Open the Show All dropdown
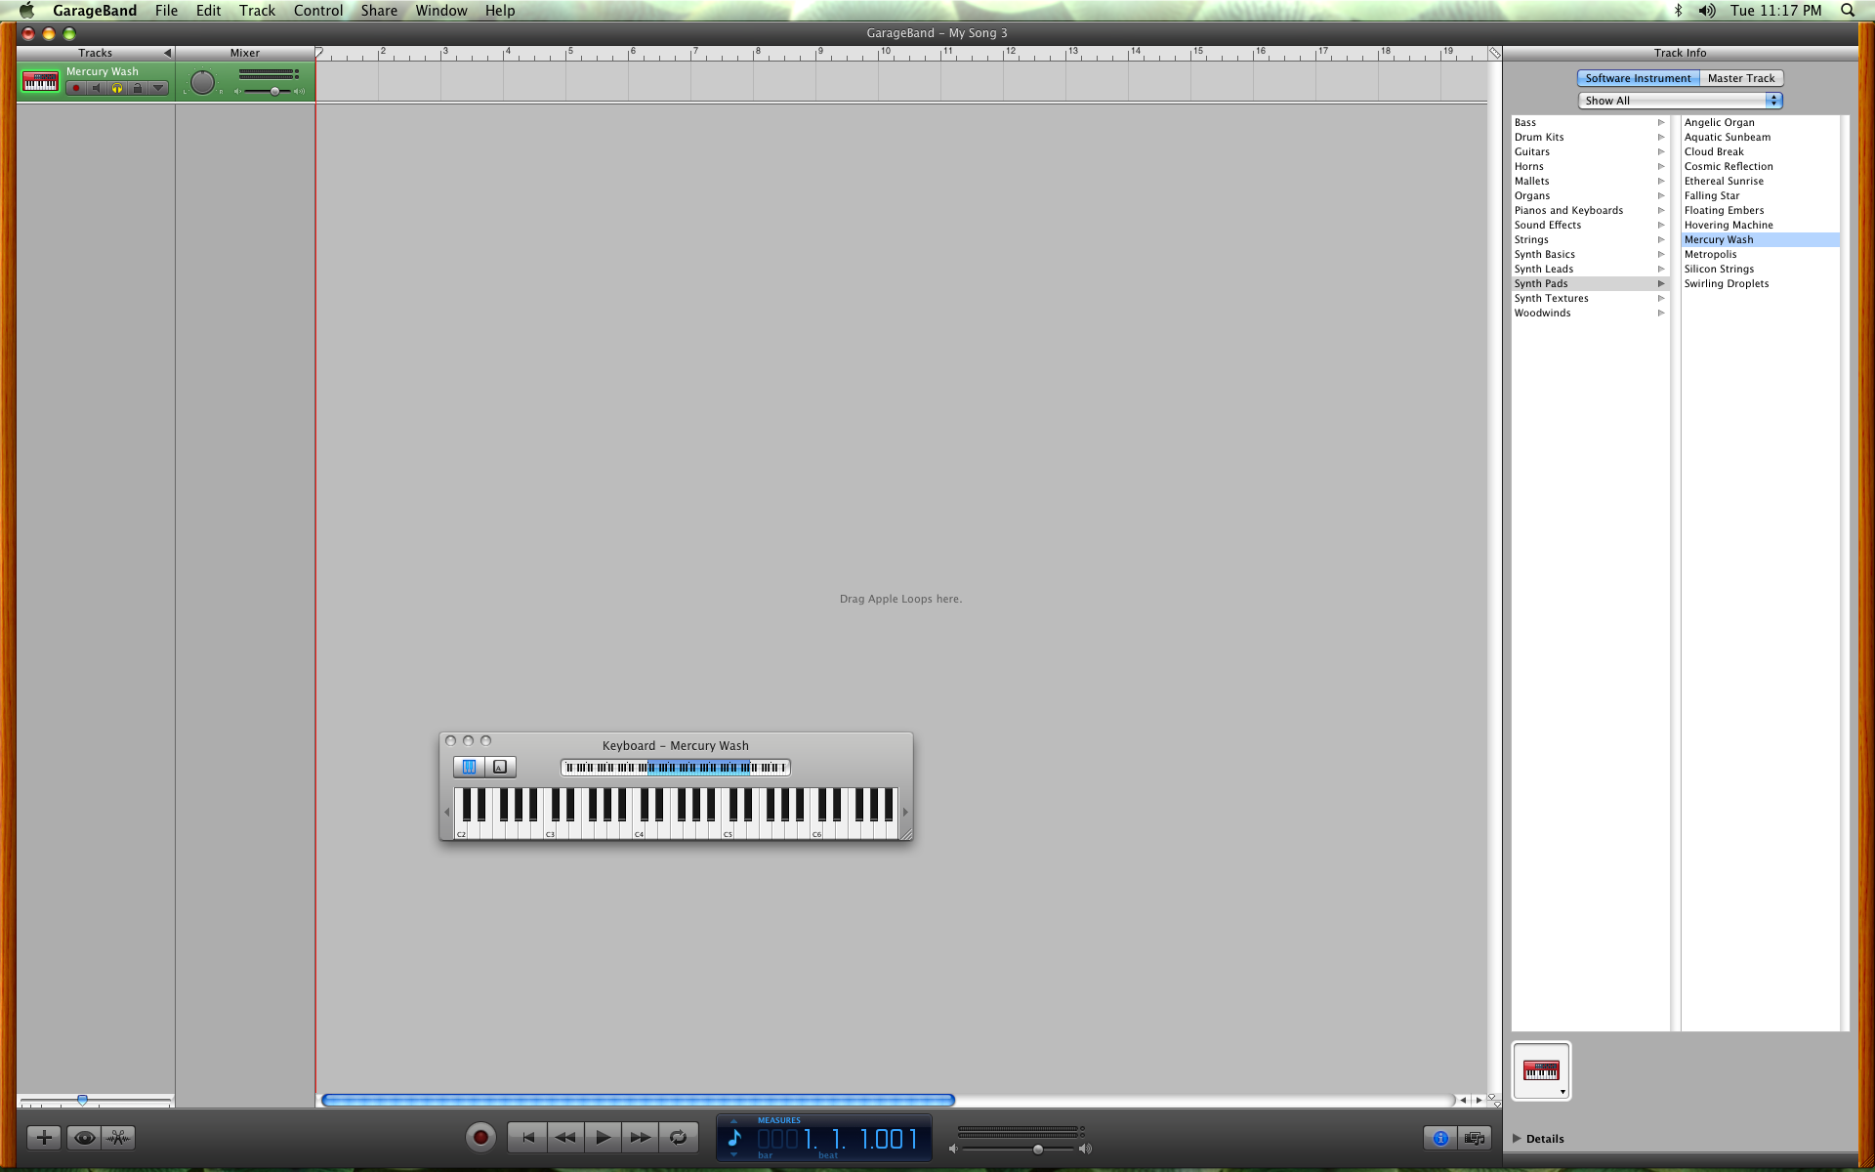Viewport: 1875px width, 1172px height. coord(1680,101)
